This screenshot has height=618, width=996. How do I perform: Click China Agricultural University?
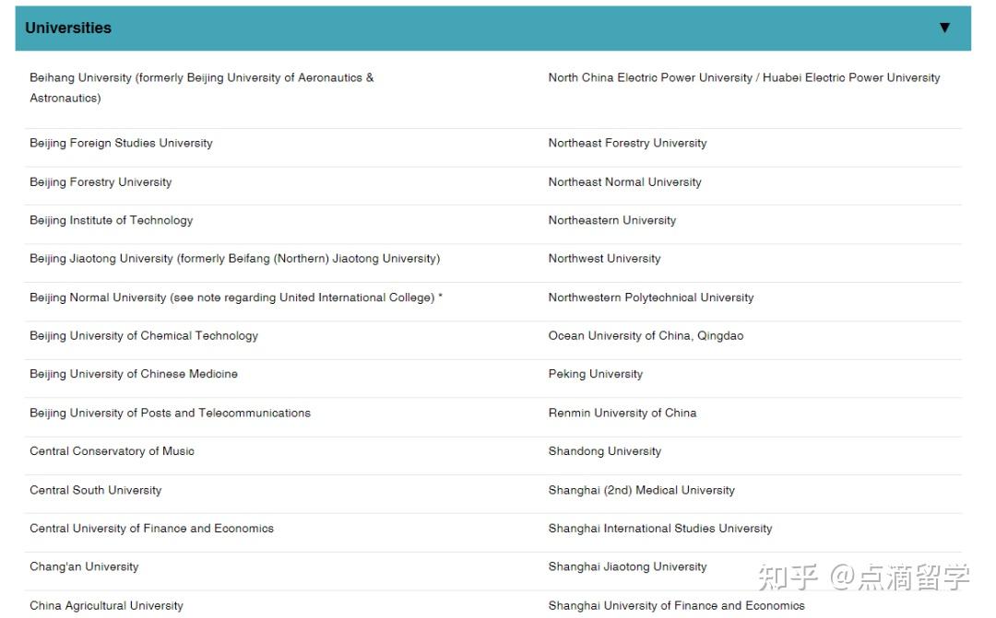pos(106,605)
